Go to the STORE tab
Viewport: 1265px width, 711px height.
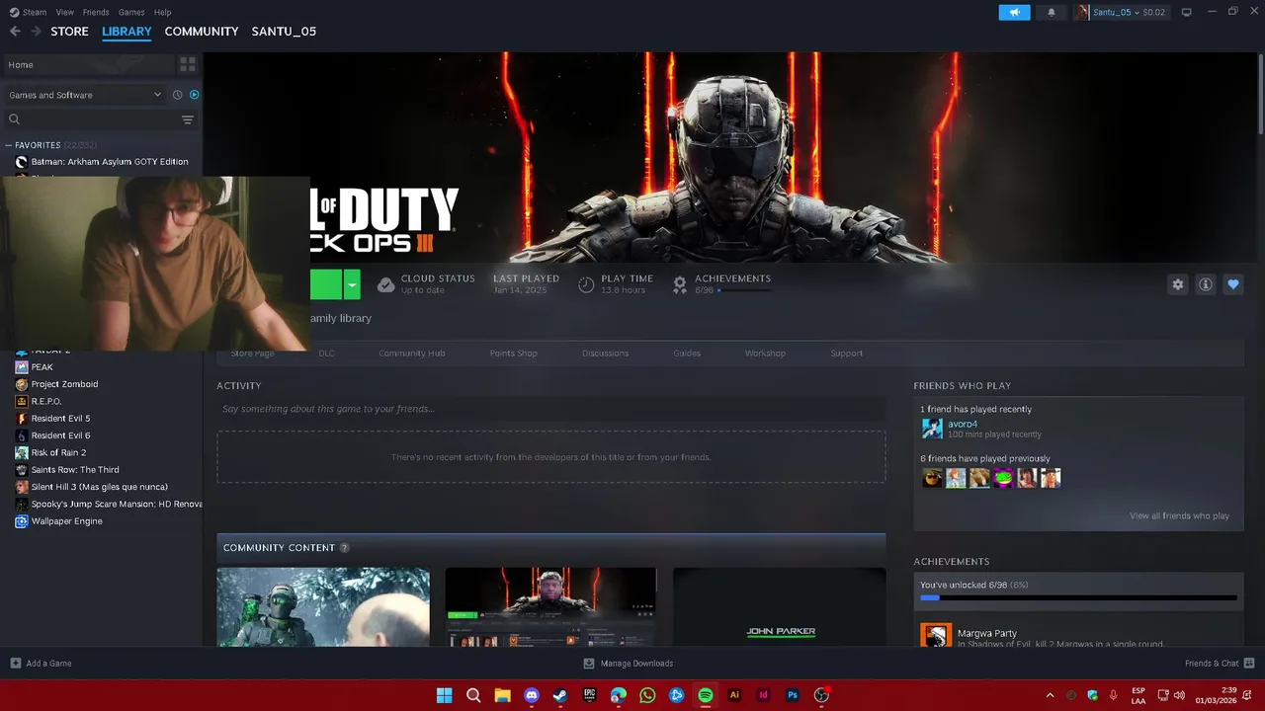pos(69,32)
